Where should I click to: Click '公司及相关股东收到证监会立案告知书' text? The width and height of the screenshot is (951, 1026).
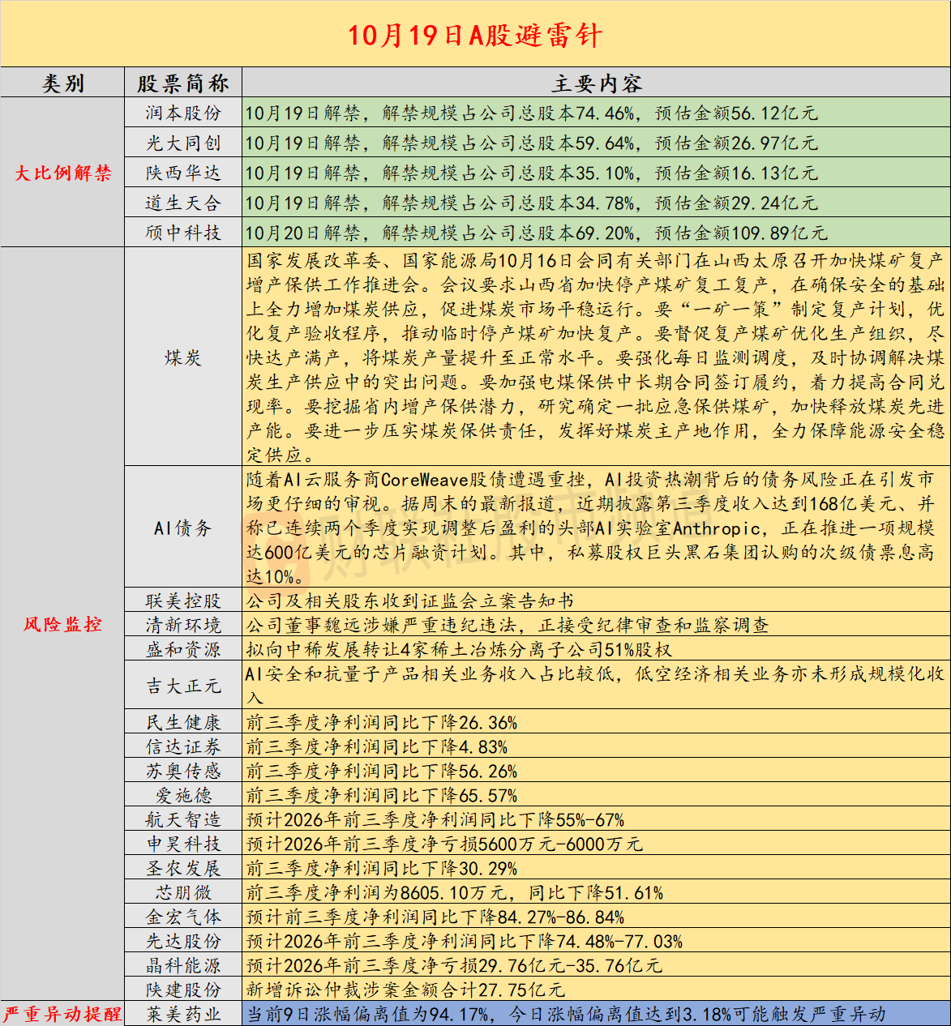point(410,601)
